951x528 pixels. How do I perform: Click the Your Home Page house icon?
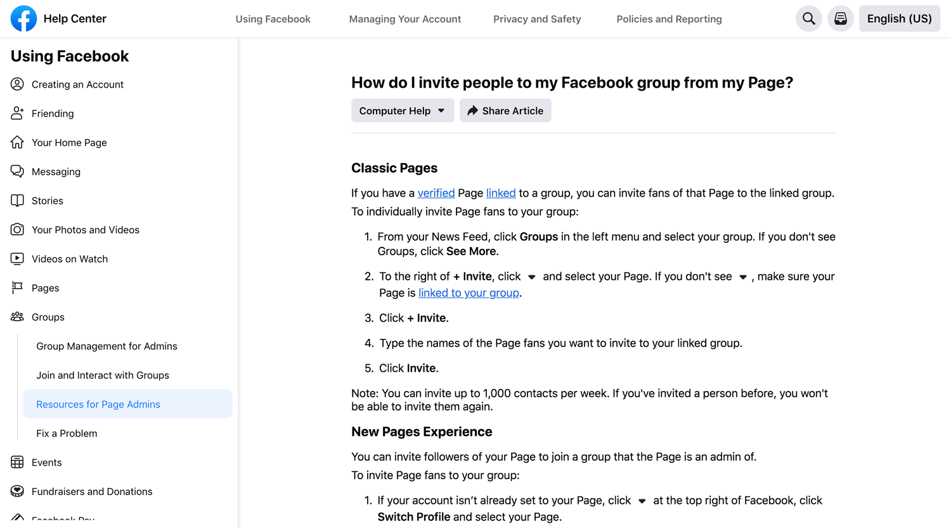[x=17, y=142]
